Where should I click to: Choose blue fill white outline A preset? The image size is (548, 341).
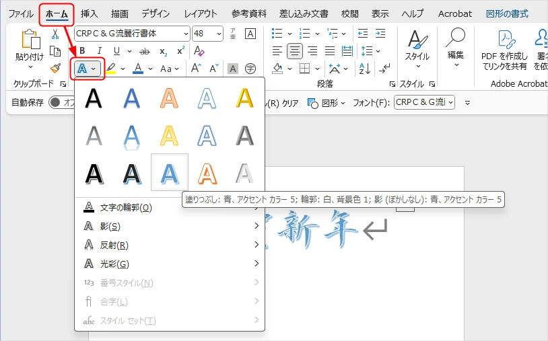pos(170,173)
